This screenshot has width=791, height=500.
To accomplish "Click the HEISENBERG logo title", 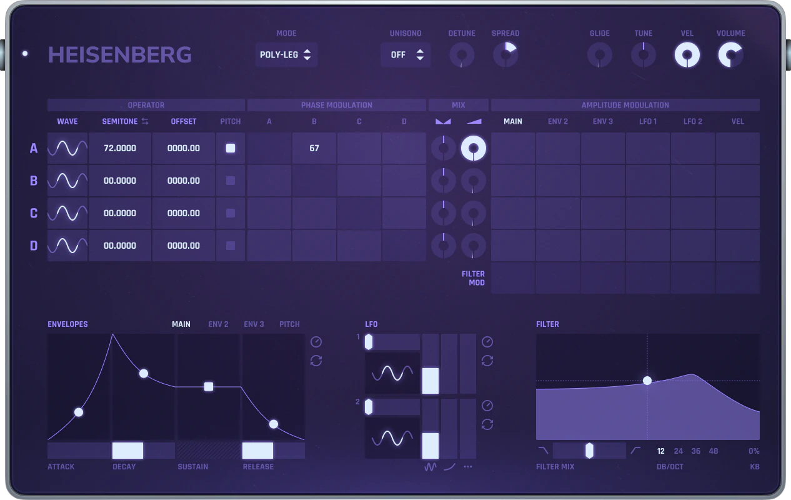I will point(120,55).
